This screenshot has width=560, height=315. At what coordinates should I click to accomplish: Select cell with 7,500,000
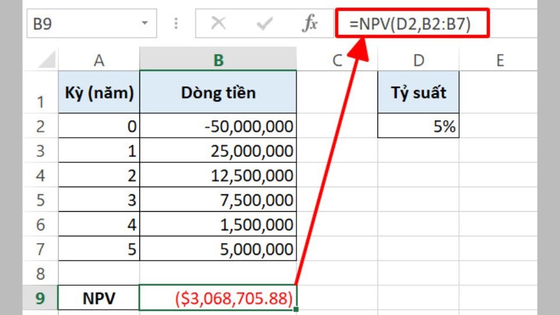pyautogui.click(x=218, y=199)
